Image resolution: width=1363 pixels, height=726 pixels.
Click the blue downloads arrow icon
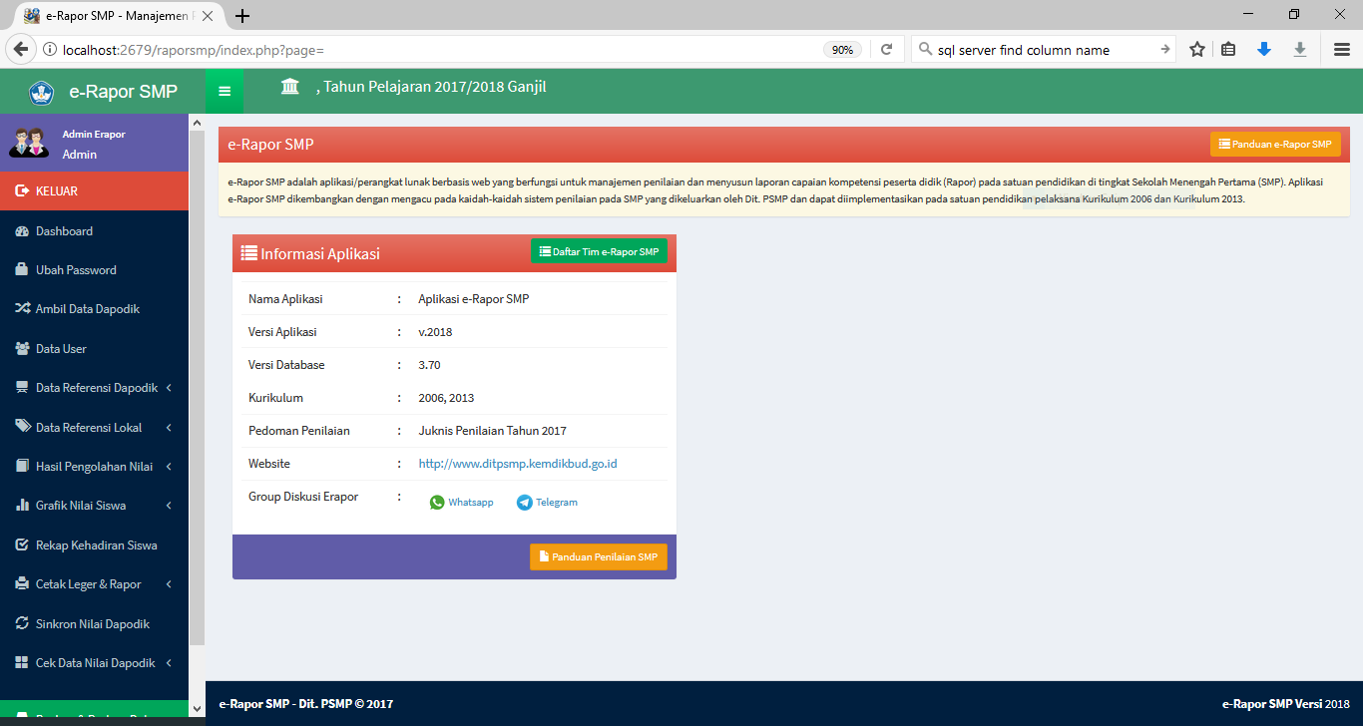pos(1264,49)
